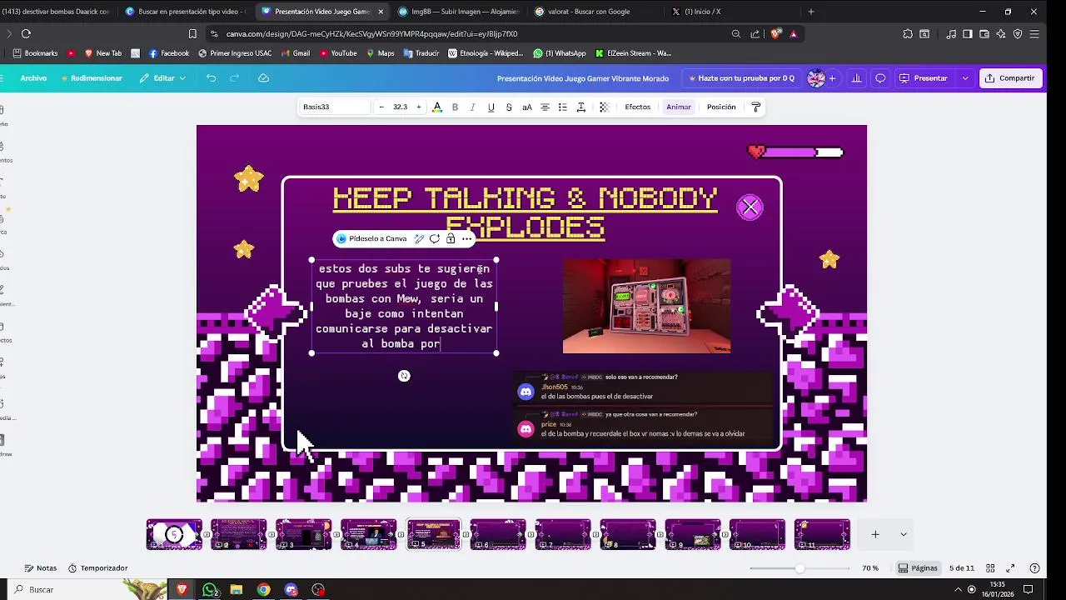Open the Temporizador tool
Viewport: 1066px width, 600px height.
(x=97, y=568)
